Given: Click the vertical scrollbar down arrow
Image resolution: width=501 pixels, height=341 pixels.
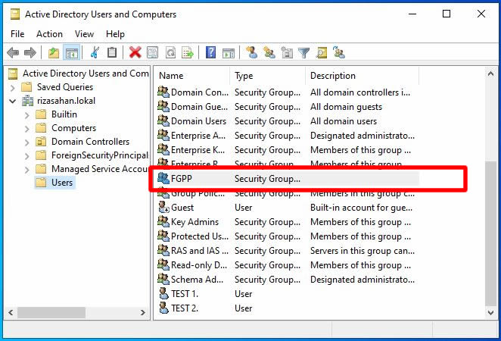Looking at the screenshot, I should 490,312.
